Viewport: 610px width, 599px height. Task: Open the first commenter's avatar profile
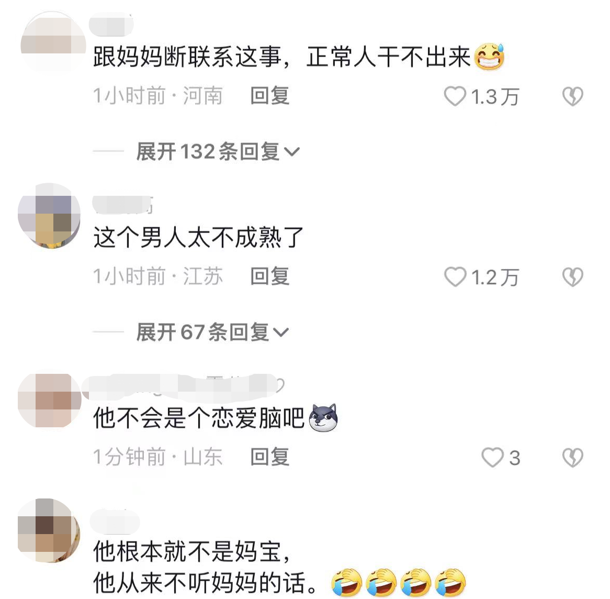point(53,41)
